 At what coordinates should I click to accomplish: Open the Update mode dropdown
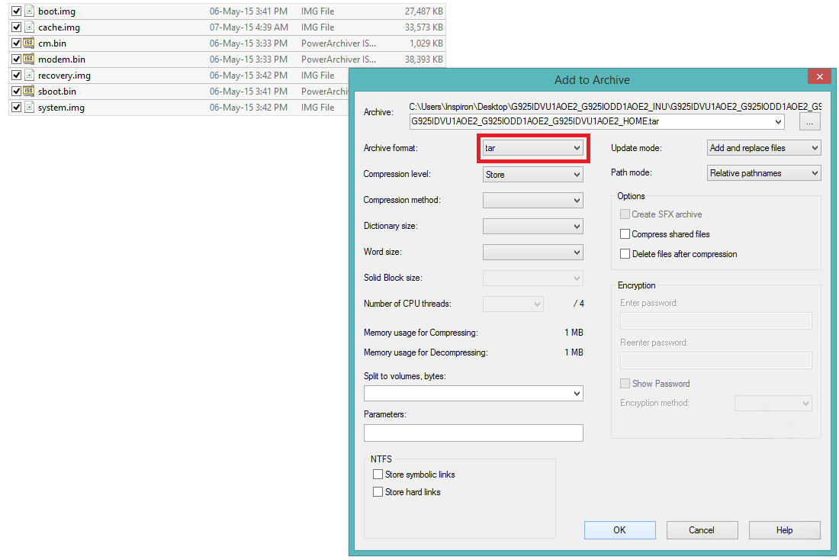tap(763, 148)
